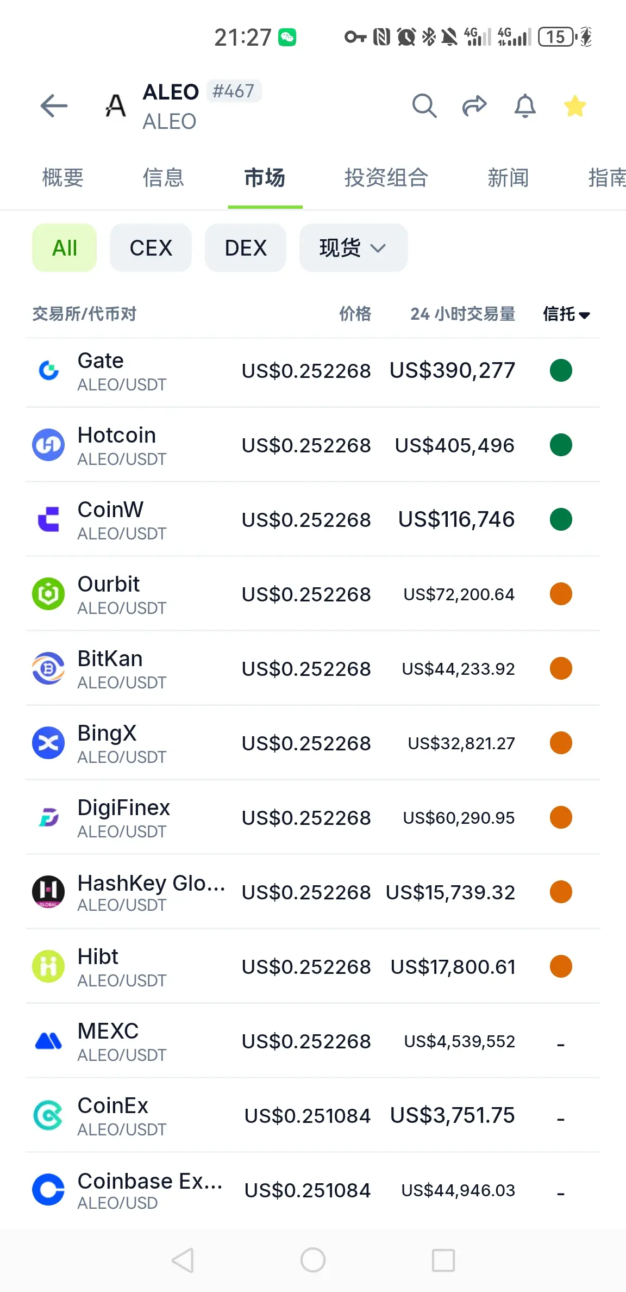Open the 投资组合 portfolio tab
Viewport: 626px width, 1292px height.
(x=386, y=178)
